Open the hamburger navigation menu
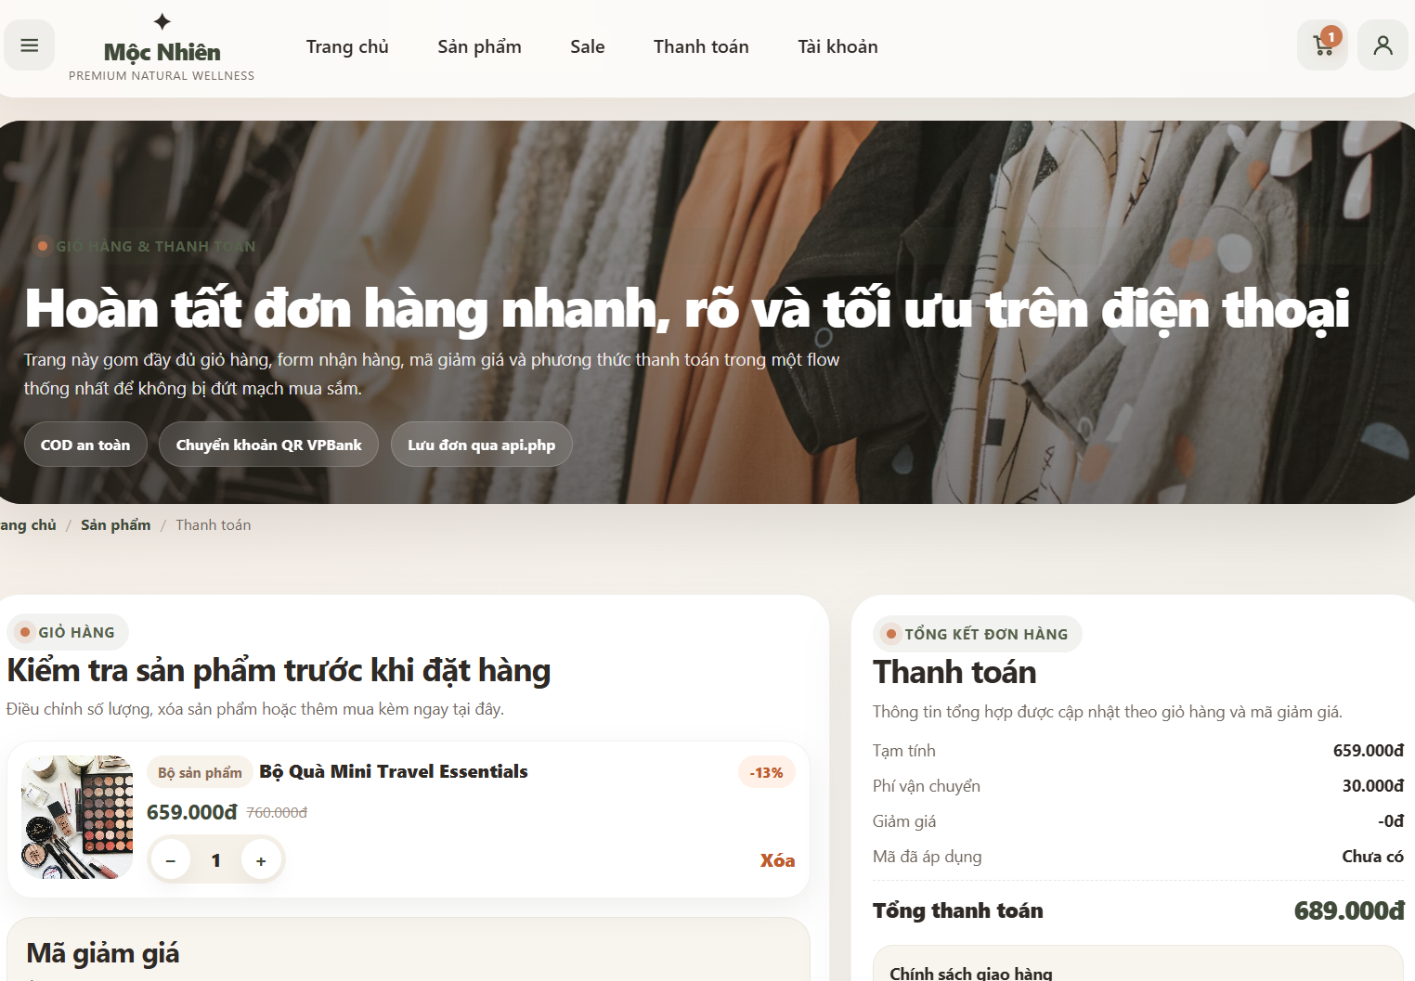The image size is (1415, 981). (28, 45)
